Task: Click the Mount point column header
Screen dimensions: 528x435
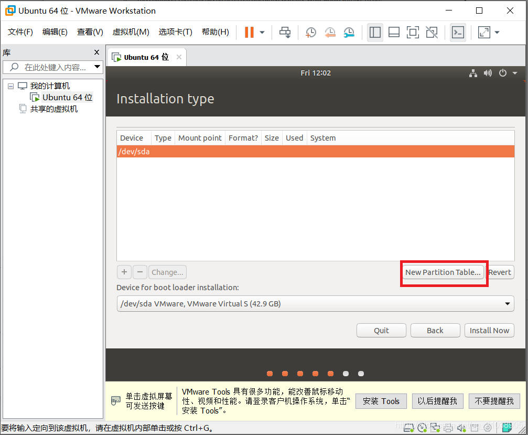Action: click(200, 138)
